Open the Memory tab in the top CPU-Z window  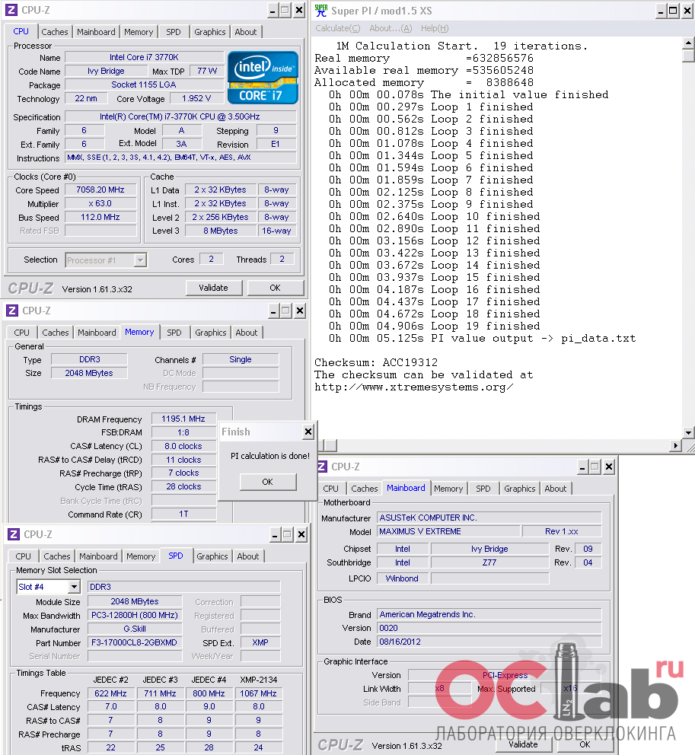[139, 32]
